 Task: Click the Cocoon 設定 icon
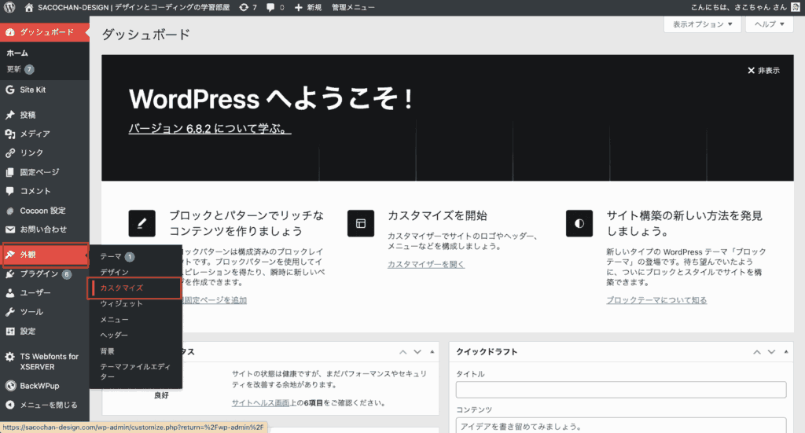[x=9, y=211]
